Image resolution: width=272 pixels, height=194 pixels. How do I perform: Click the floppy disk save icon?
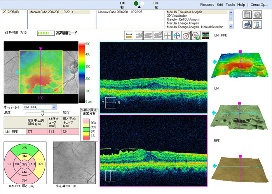click(247, 15)
